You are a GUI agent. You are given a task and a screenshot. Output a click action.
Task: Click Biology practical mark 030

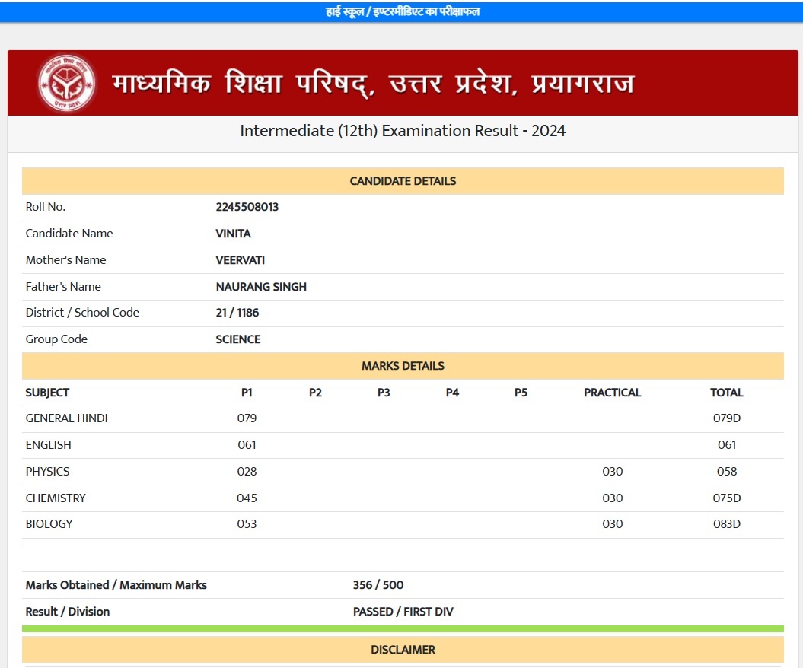[x=613, y=524]
